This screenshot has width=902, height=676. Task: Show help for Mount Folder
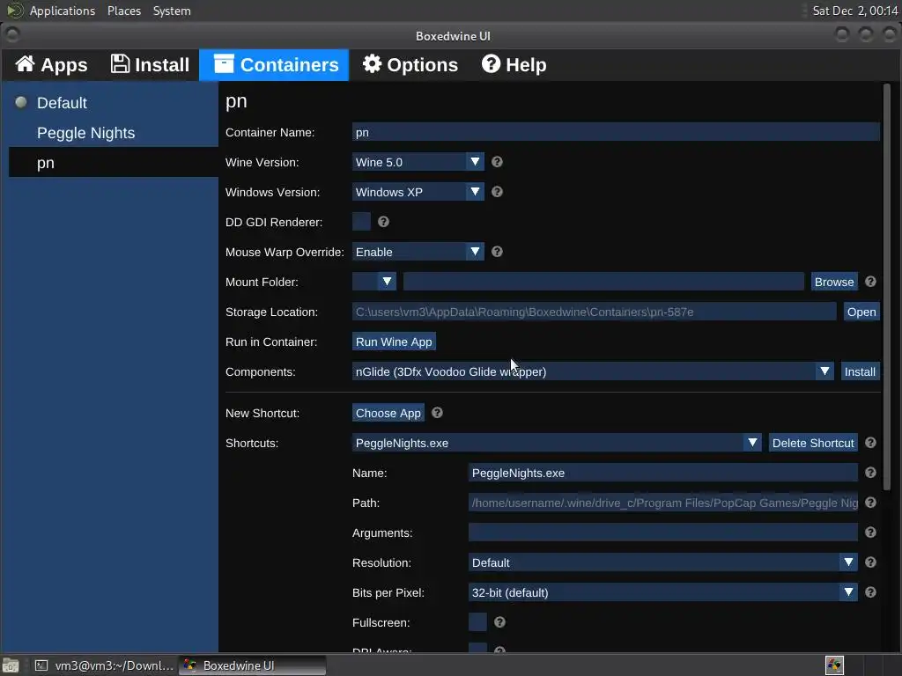pyautogui.click(x=870, y=282)
